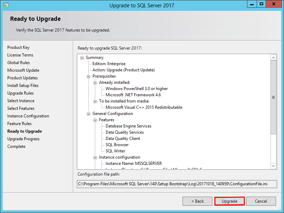The height and width of the screenshot is (213, 284).
Task: Select "Database Engine Services" in the tree
Action: coord(128,126)
